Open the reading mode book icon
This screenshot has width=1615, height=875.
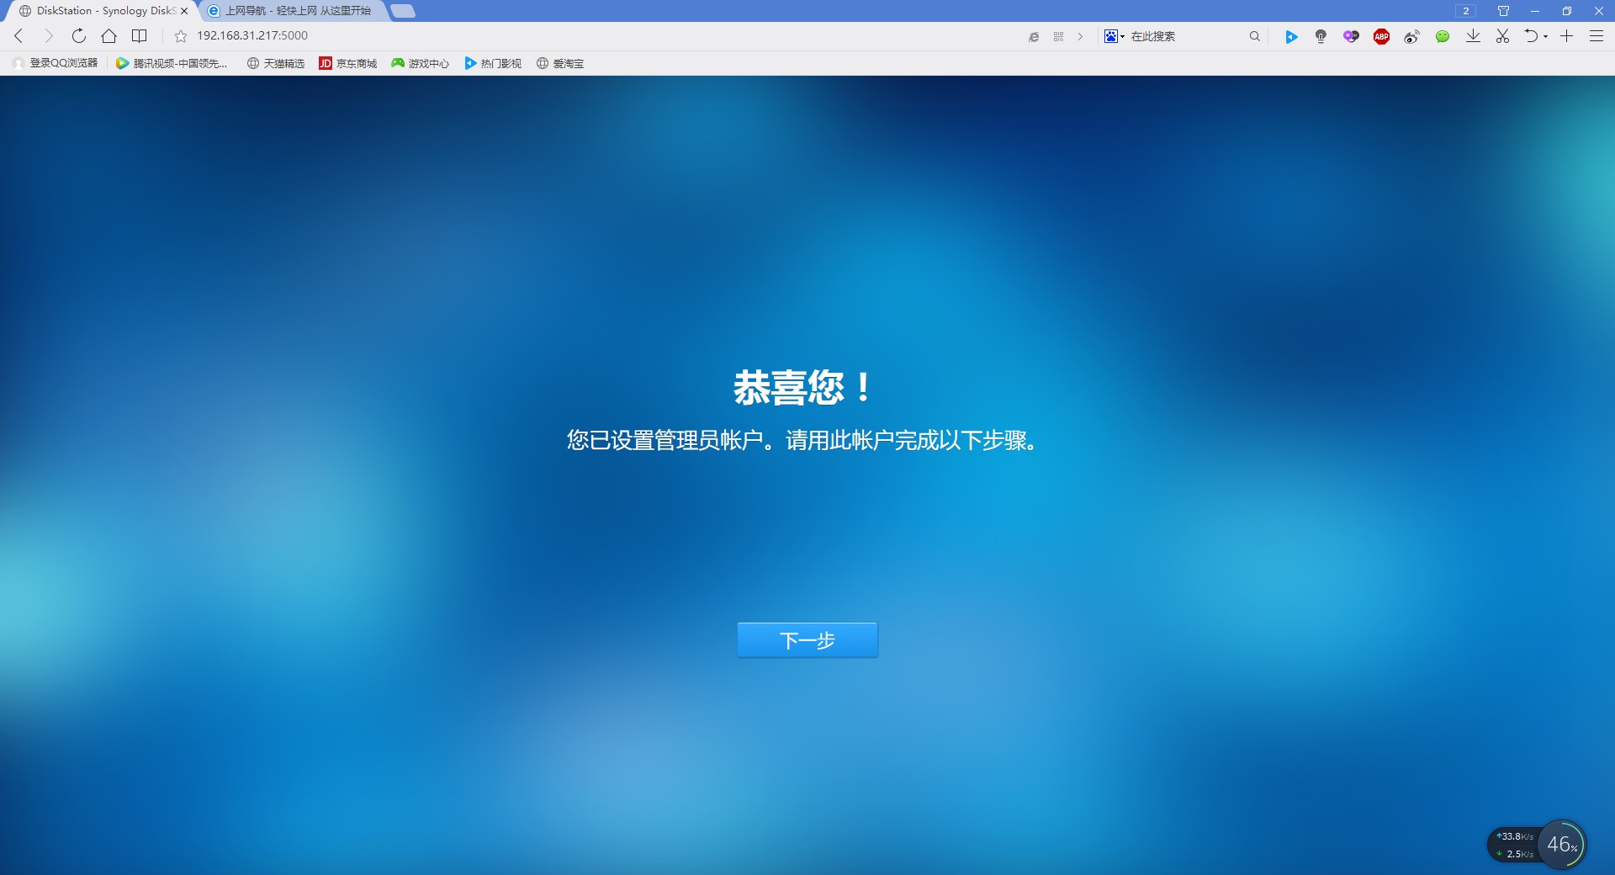point(140,36)
